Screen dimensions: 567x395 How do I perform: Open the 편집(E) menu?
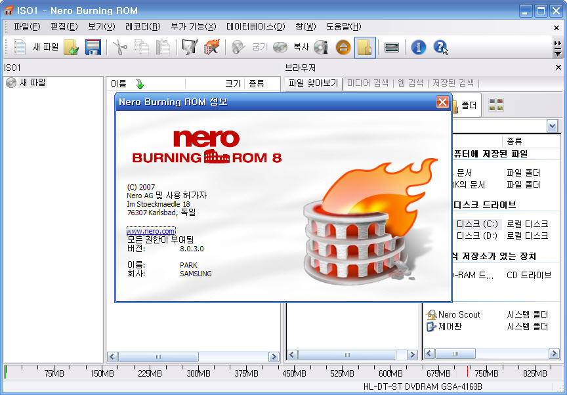64,26
